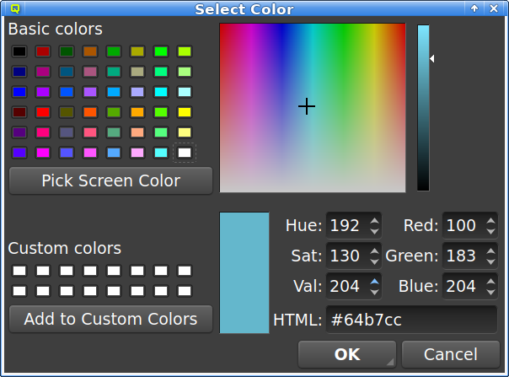
Task: Select the pure red basic color swatch
Action: [x=43, y=112]
